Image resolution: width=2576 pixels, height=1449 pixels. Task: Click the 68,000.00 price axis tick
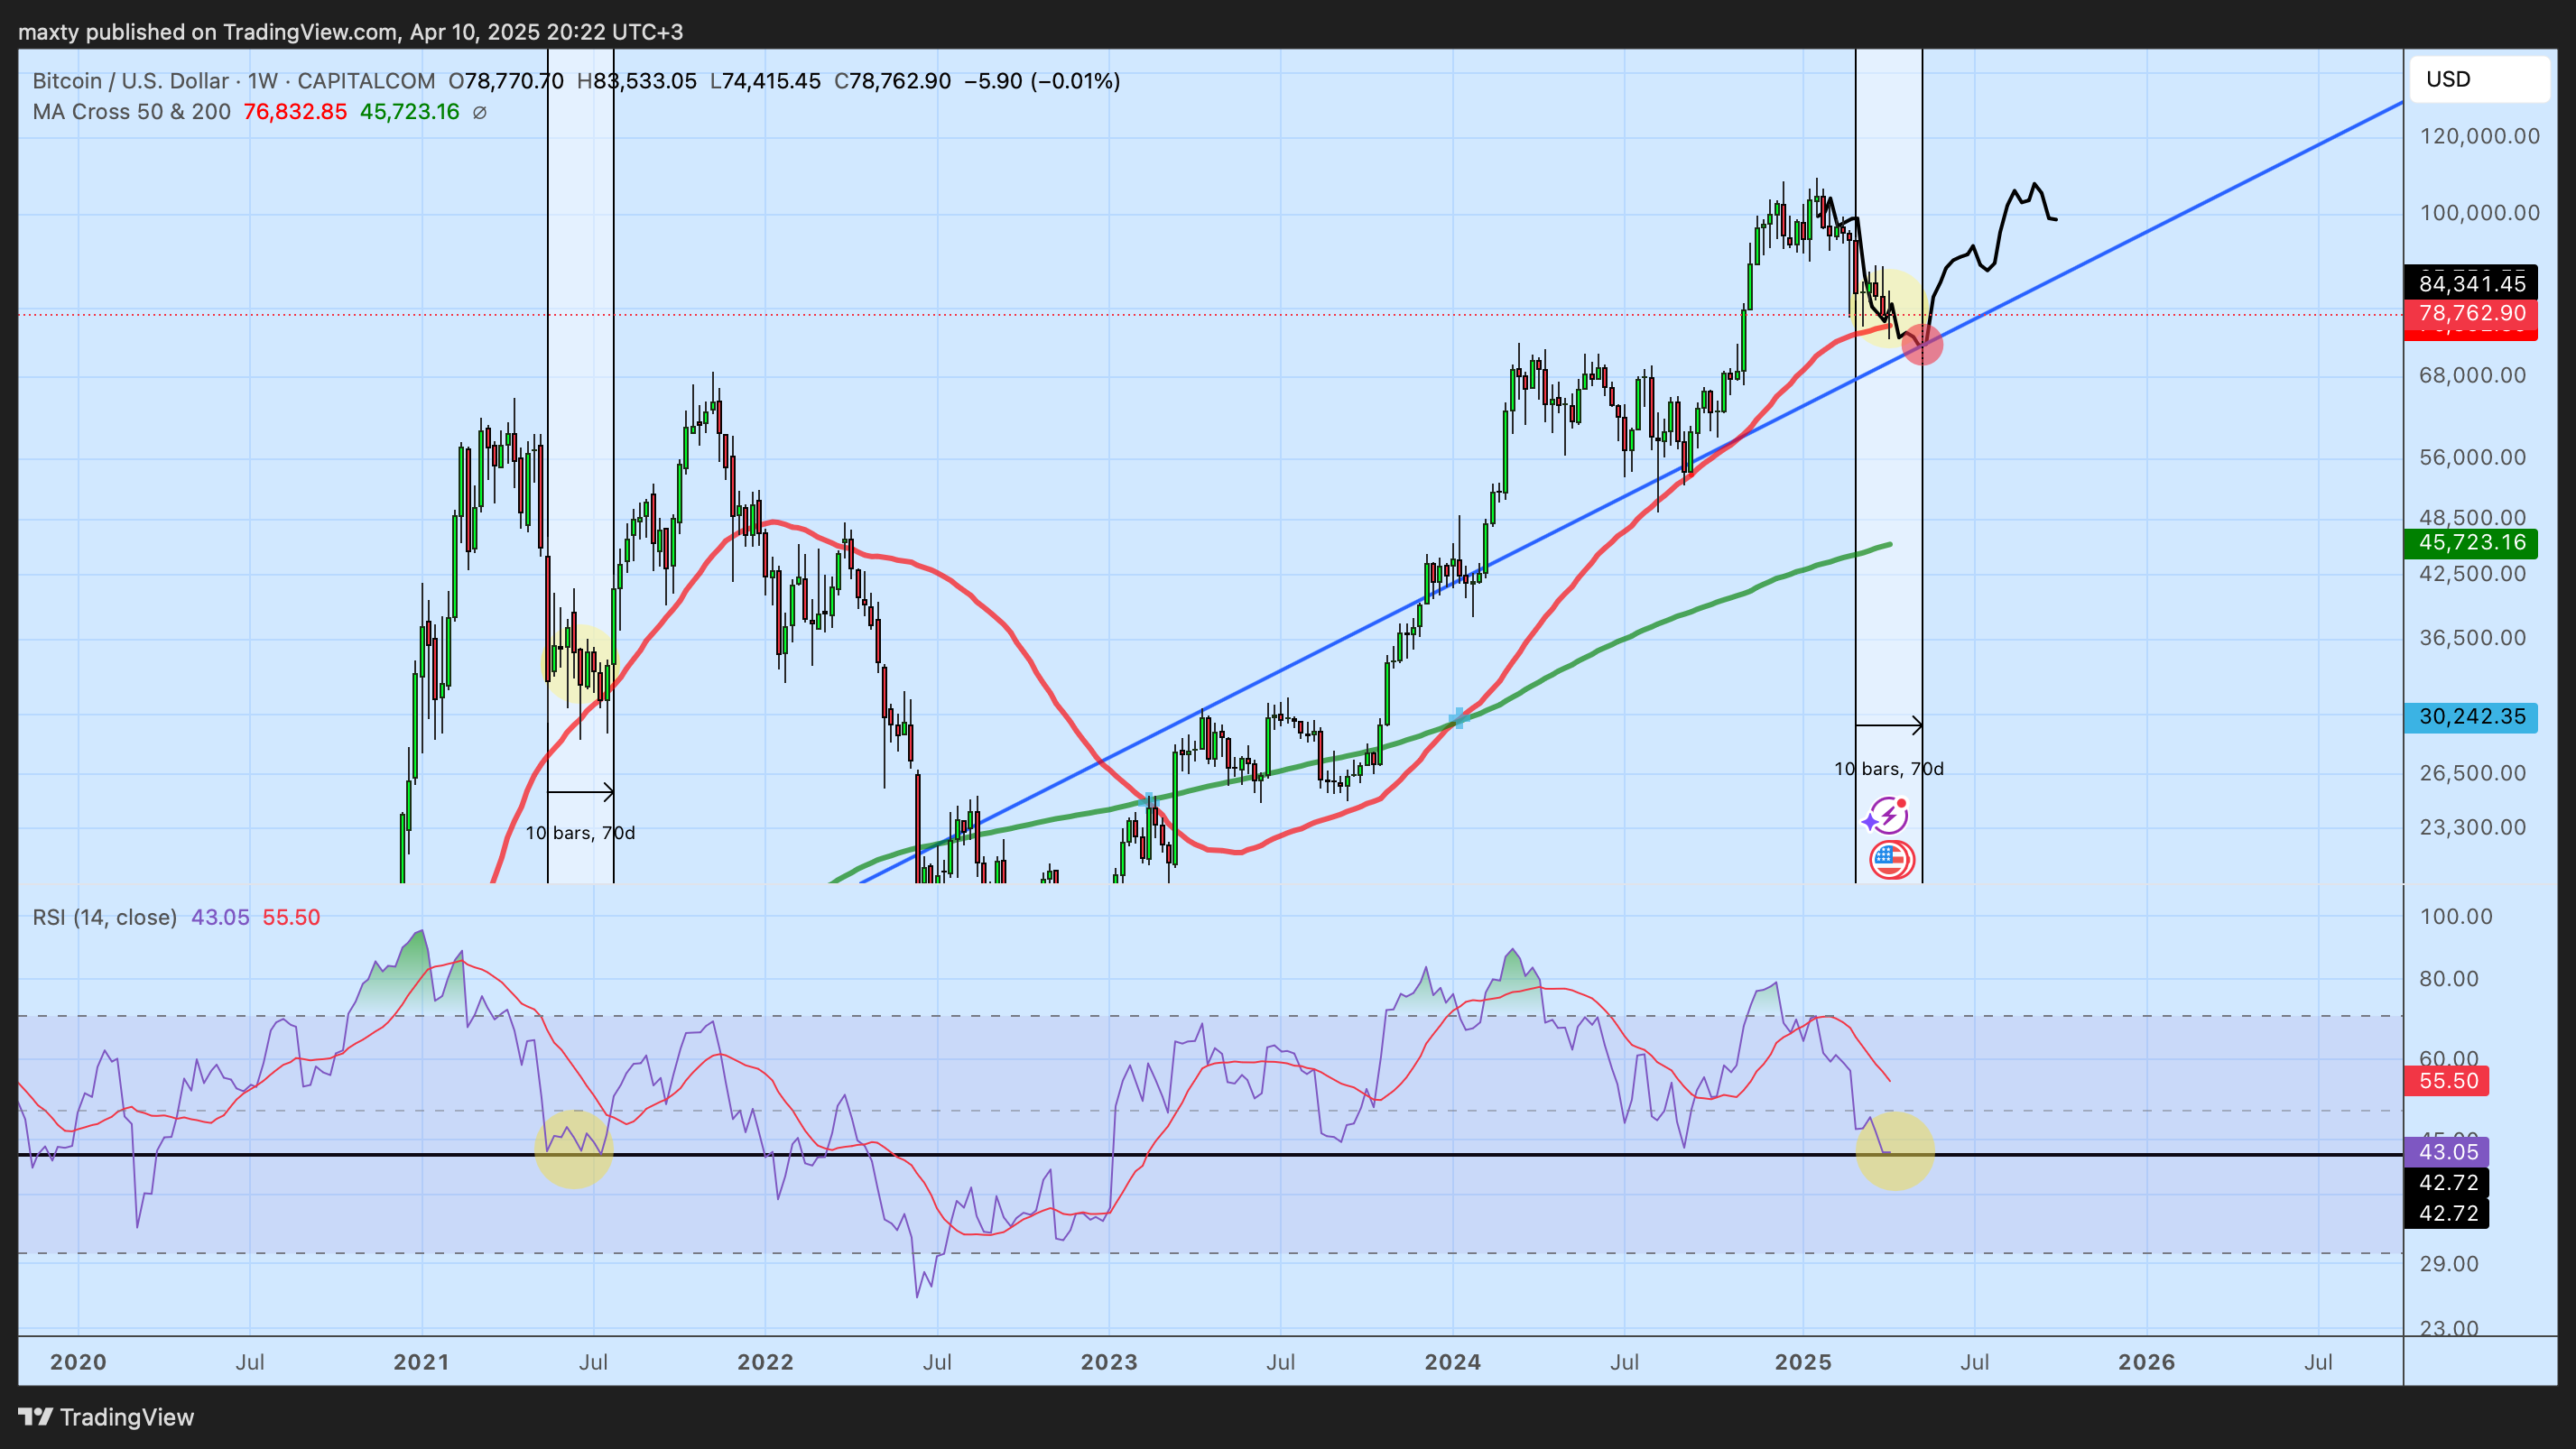pos(2472,375)
